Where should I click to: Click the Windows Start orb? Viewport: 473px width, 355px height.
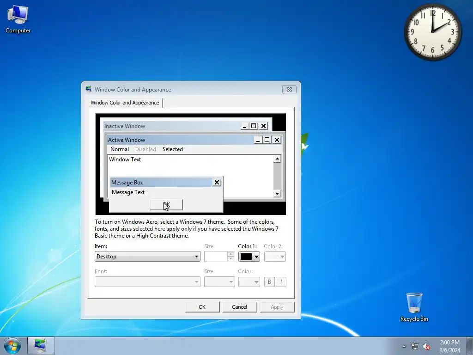12,346
